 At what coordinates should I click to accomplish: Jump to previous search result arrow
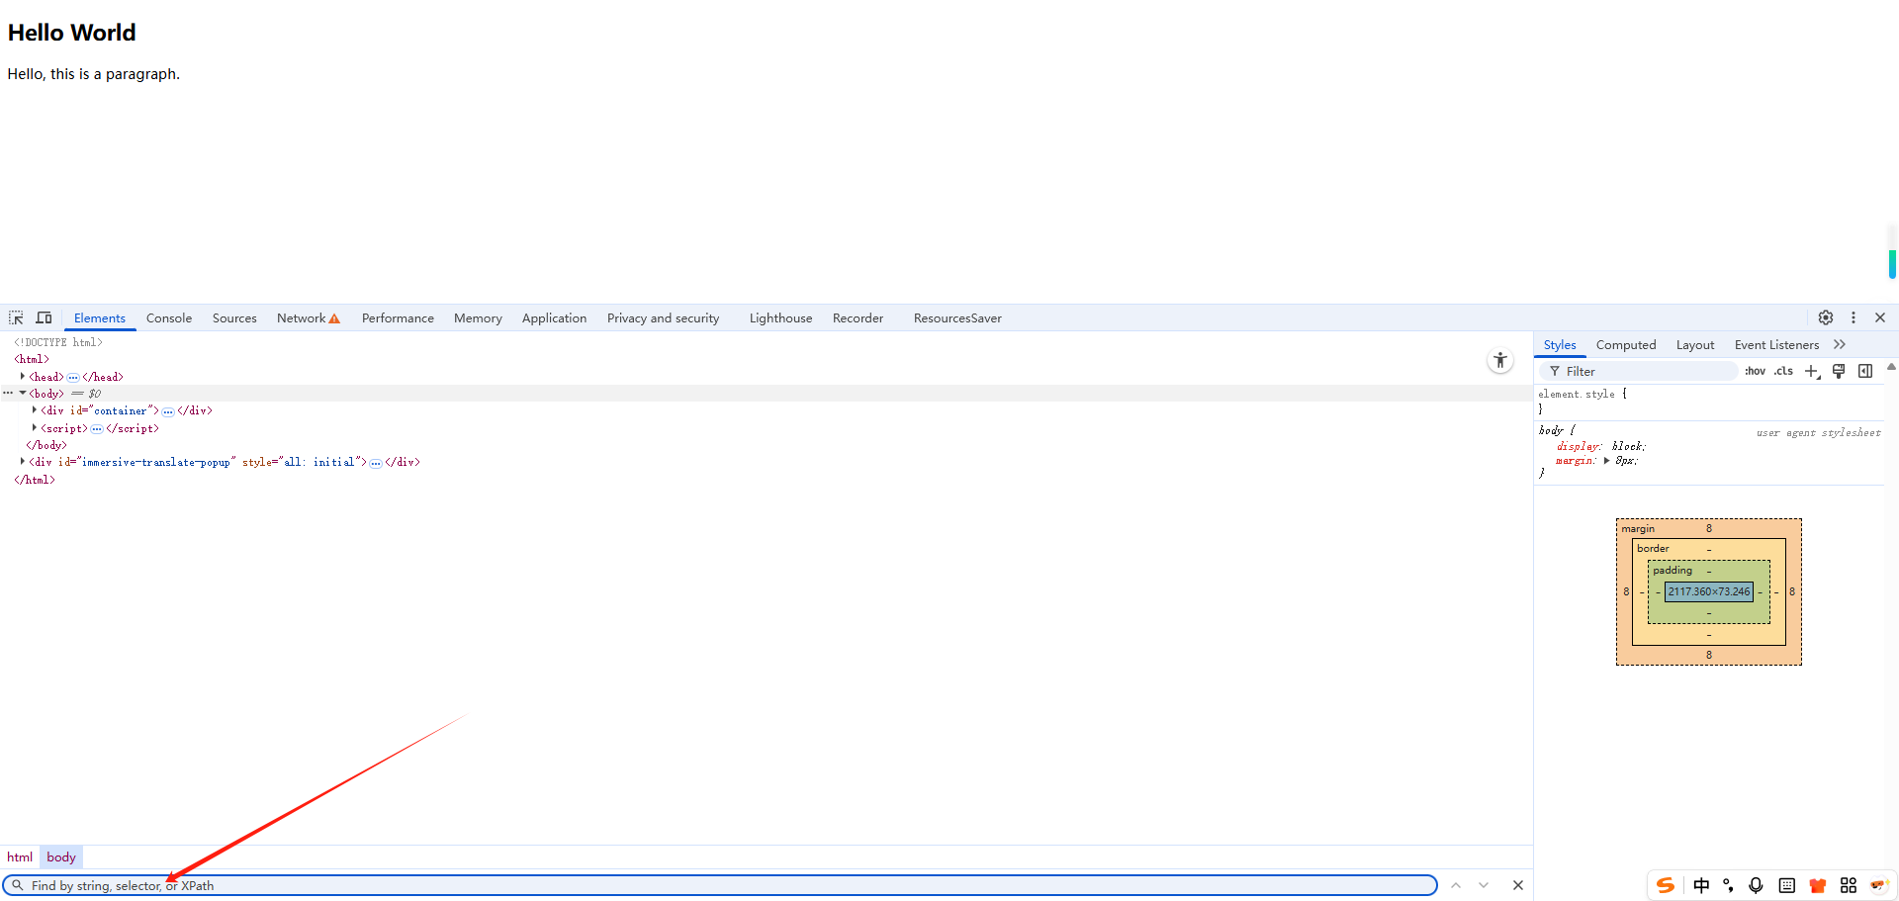[1456, 885]
